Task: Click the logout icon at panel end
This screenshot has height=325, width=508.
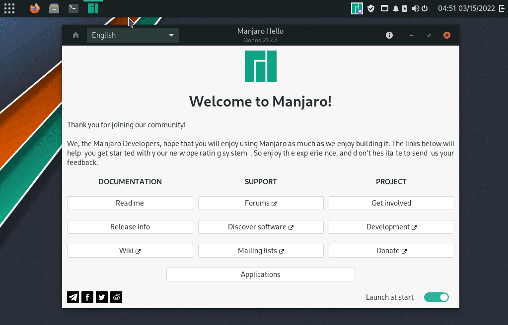Action: pos(502,8)
